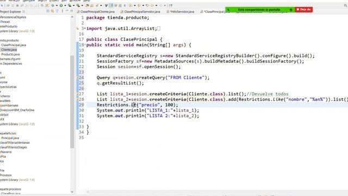Click the Quick Access magnifier icon
The height and width of the screenshot is (196, 348).
tap(346, 5)
